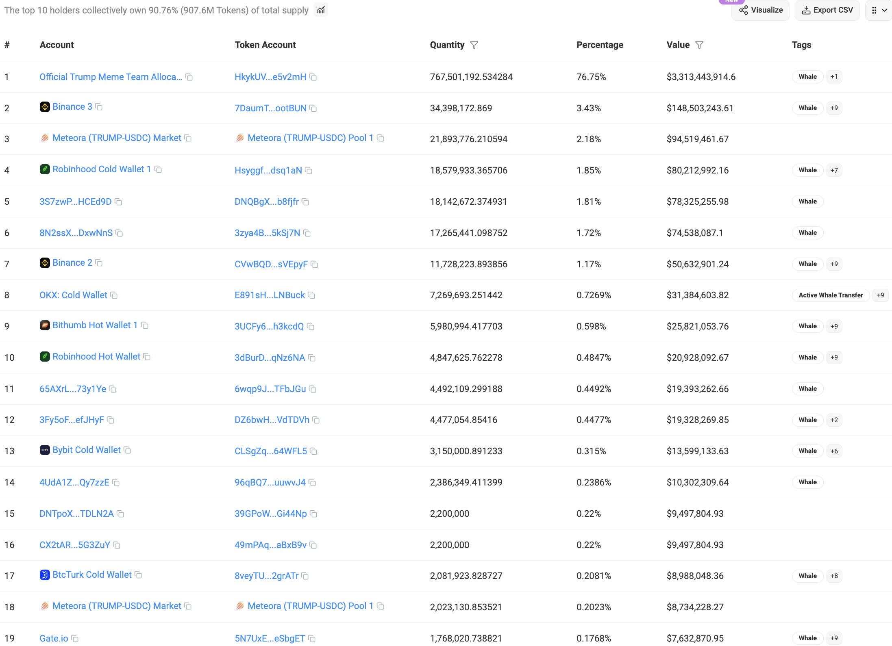
Task: Copy E891sH...LNBuck token account
Action: point(311,295)
